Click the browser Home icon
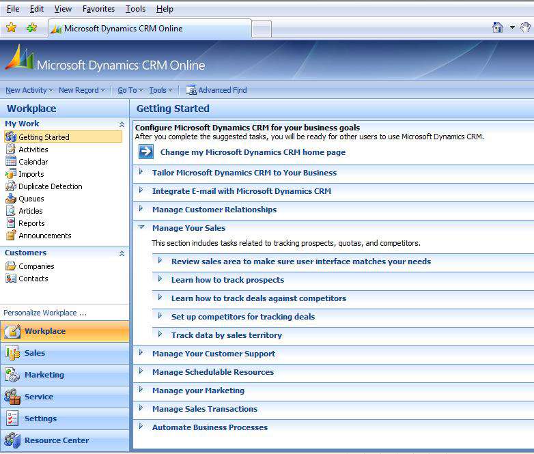The height and width of the screenshot is (454, 534). pyautogui.click(x=498, y=27)
